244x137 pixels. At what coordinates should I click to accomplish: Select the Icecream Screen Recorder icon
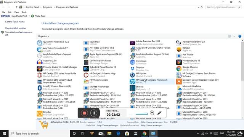pos(179,81)
